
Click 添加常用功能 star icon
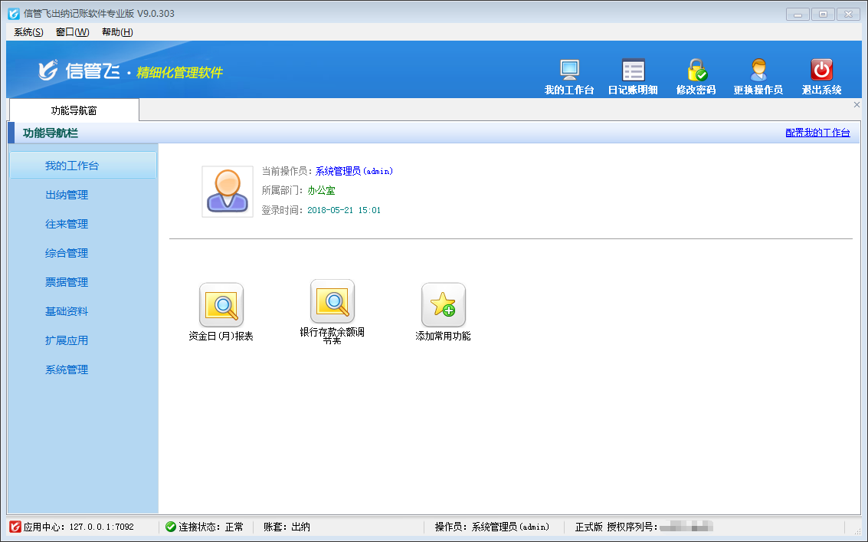click(x=443, y=305)
